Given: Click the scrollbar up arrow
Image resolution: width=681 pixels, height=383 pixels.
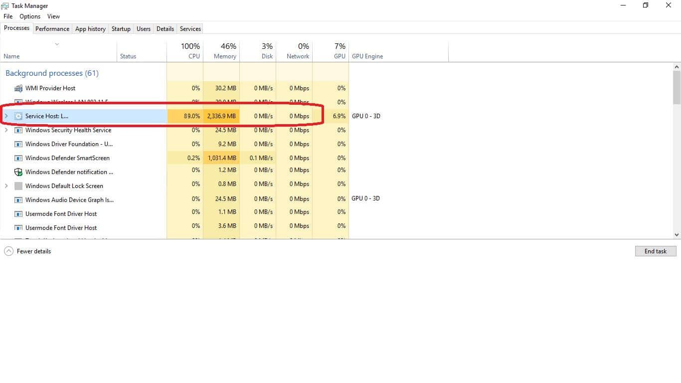Looking at the screenshot, I should (x=677, y=67).
